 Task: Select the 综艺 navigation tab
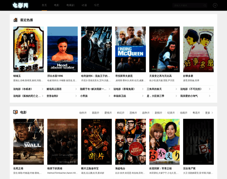[x=96, y=5]
